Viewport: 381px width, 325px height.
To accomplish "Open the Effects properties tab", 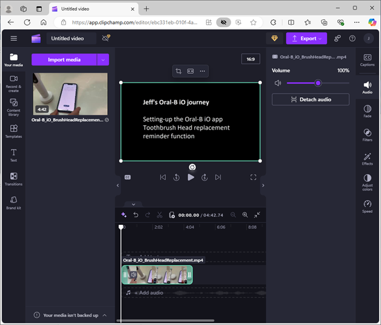I will [367, 159].
